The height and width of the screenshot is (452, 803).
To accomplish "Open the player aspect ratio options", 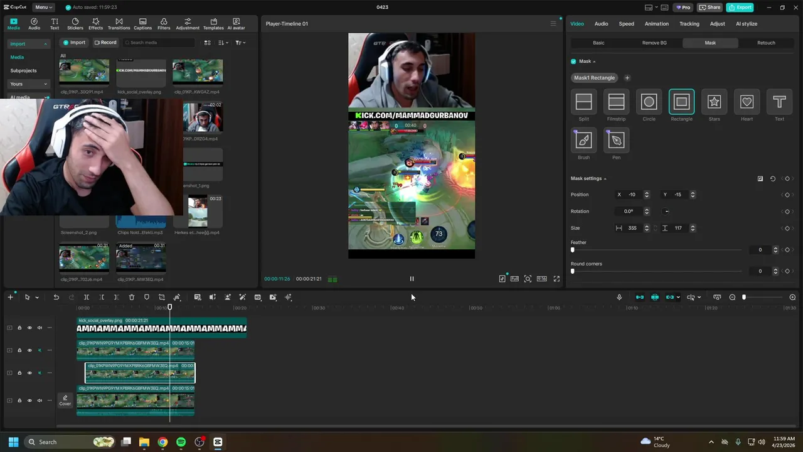I will click(x=541, y=279).
